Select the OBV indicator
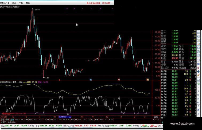 pos(52,120)
